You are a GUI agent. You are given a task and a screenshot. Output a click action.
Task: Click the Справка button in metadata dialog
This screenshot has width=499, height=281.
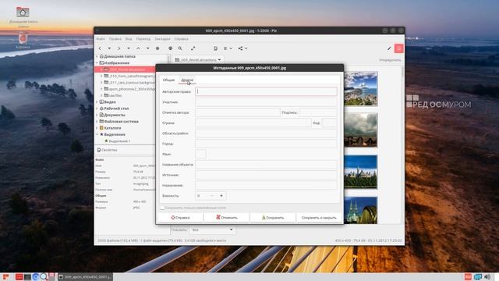180,218
